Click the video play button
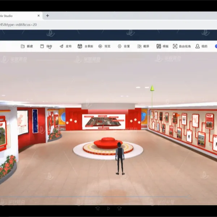217x217 pixels. pos(109,208)
